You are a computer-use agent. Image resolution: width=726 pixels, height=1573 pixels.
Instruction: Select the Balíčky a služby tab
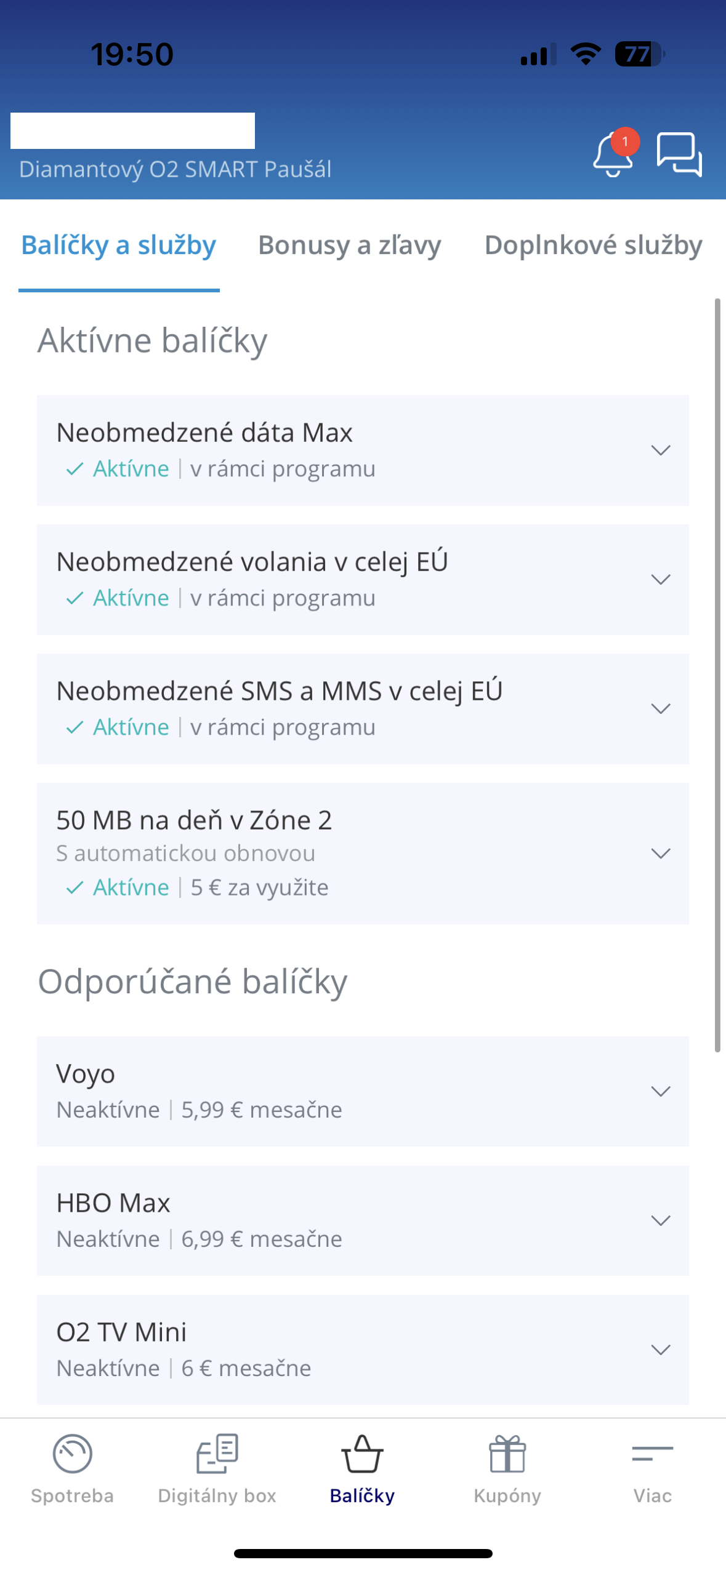coord(119,246)
